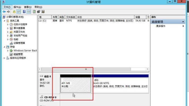Screen dimensions: 189x106
Task: Sort by the 文件系统 column header
Action: [71, 17]
